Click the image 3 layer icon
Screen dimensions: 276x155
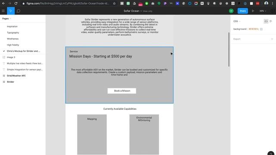pos(4,57)
